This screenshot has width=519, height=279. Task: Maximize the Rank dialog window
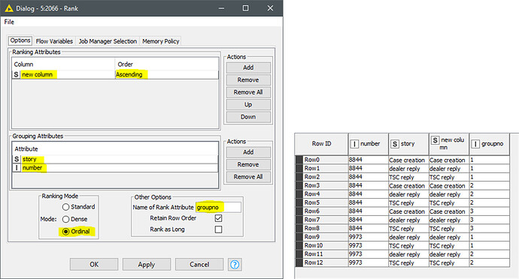click(x=246, y=8)
